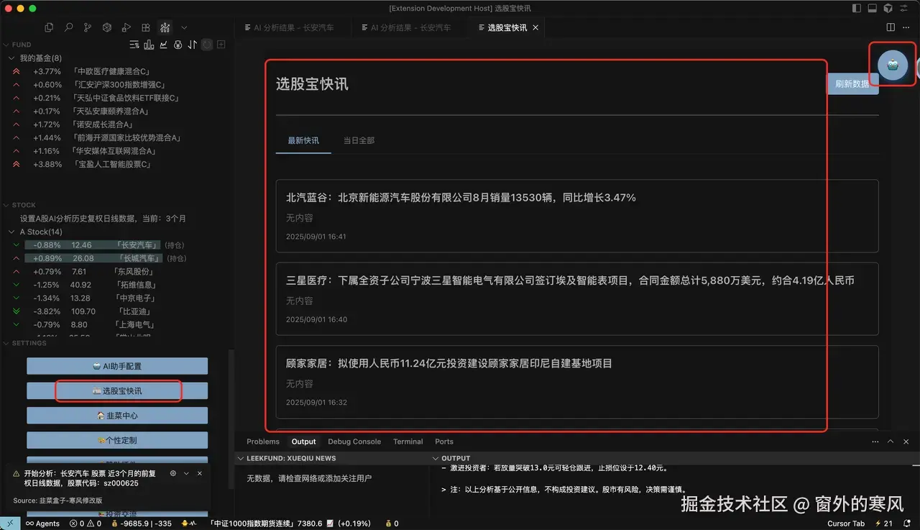Viewport: 920px width, 530px height.
Task: Open AI助手配置 from the settings sidebar
Action: (x=117, y=365)
